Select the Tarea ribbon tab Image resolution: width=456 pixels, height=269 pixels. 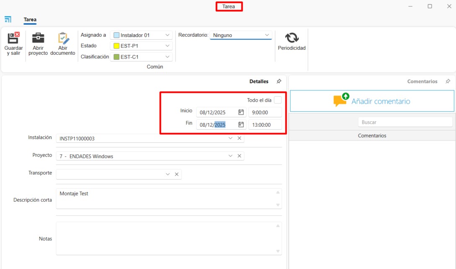click(30, 20)
